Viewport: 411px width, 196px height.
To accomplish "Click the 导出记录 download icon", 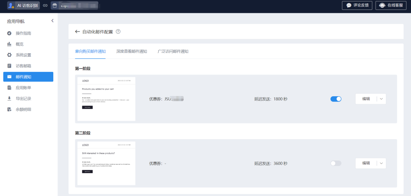I will point(10,99).
